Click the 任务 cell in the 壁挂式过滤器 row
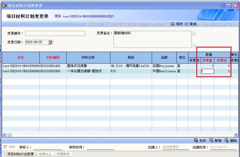 21,66
